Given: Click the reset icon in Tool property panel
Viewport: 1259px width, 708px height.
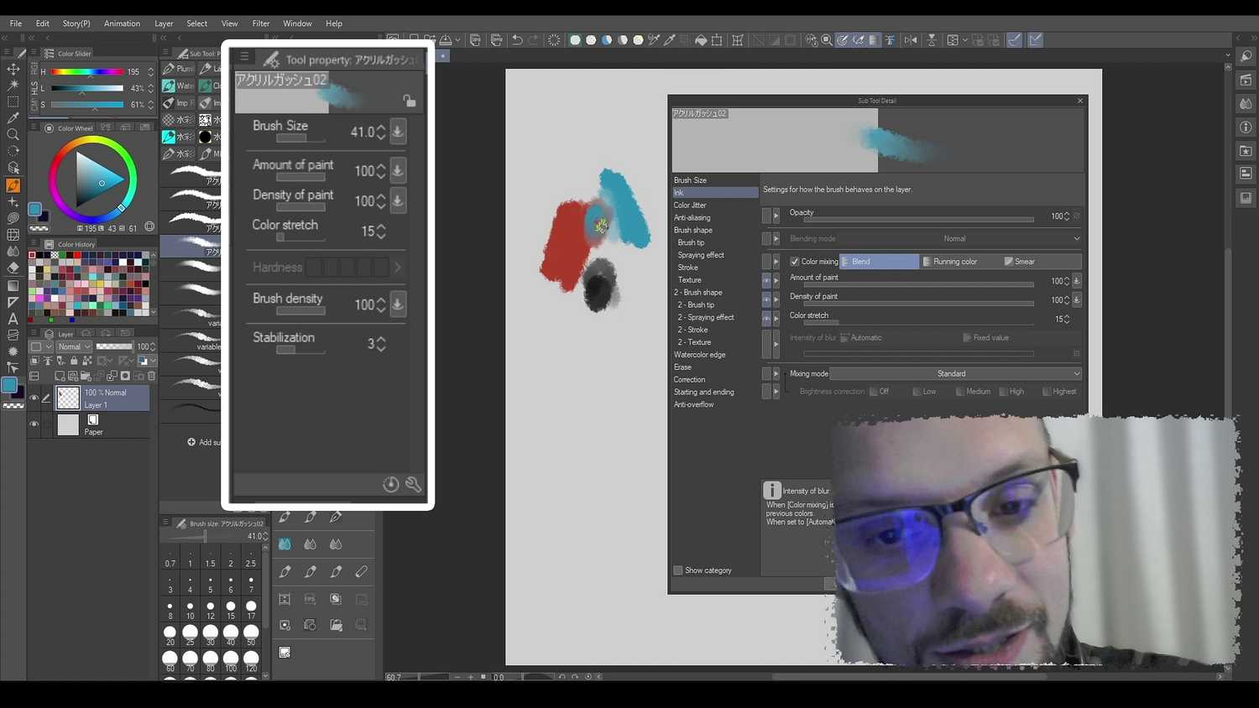Looking at the screenshot, I should click(x=390, y=484).
